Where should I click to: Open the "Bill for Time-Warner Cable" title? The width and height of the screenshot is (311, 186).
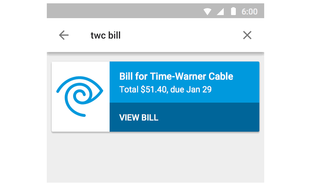(176, 76)
